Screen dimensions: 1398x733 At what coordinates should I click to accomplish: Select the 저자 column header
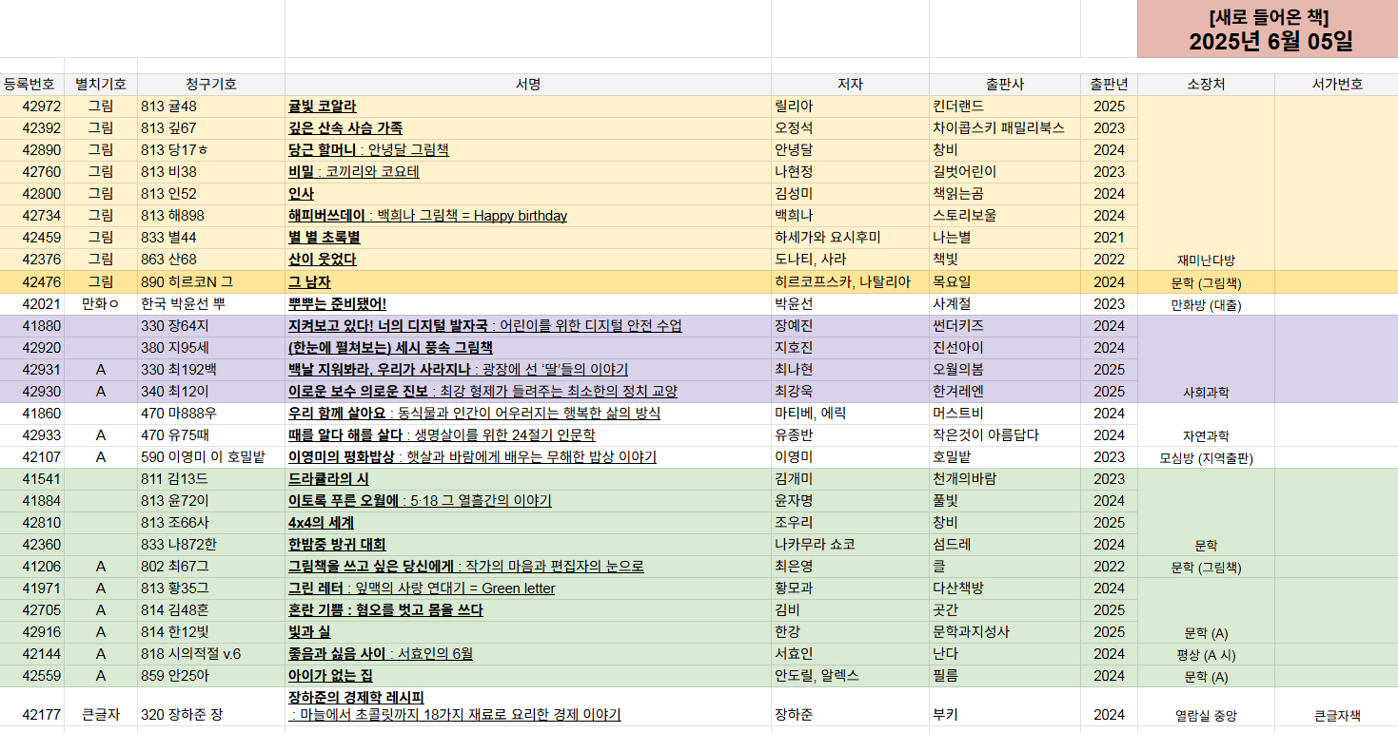(850, 85)
